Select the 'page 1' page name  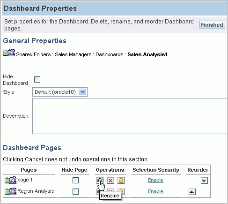click(25, 180)
